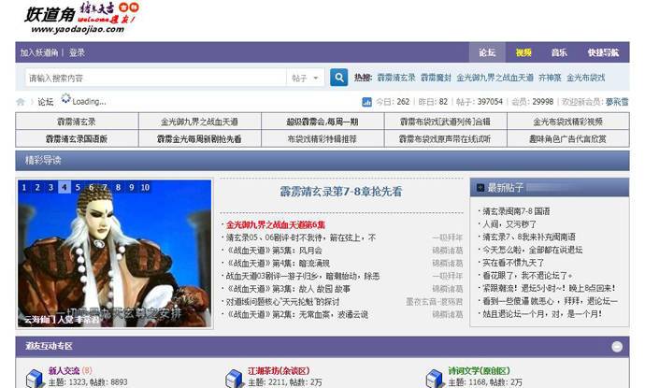Collapse the 道友互动专区 section

[617, 347]
